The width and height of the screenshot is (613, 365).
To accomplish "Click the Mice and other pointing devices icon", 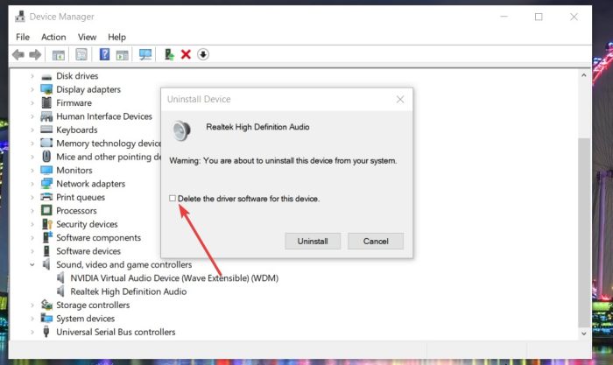I will tap(46, 157).
